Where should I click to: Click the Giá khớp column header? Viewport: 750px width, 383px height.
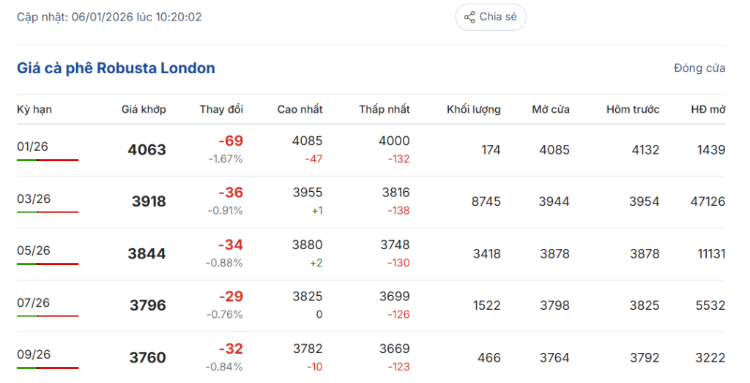[144, 109]
